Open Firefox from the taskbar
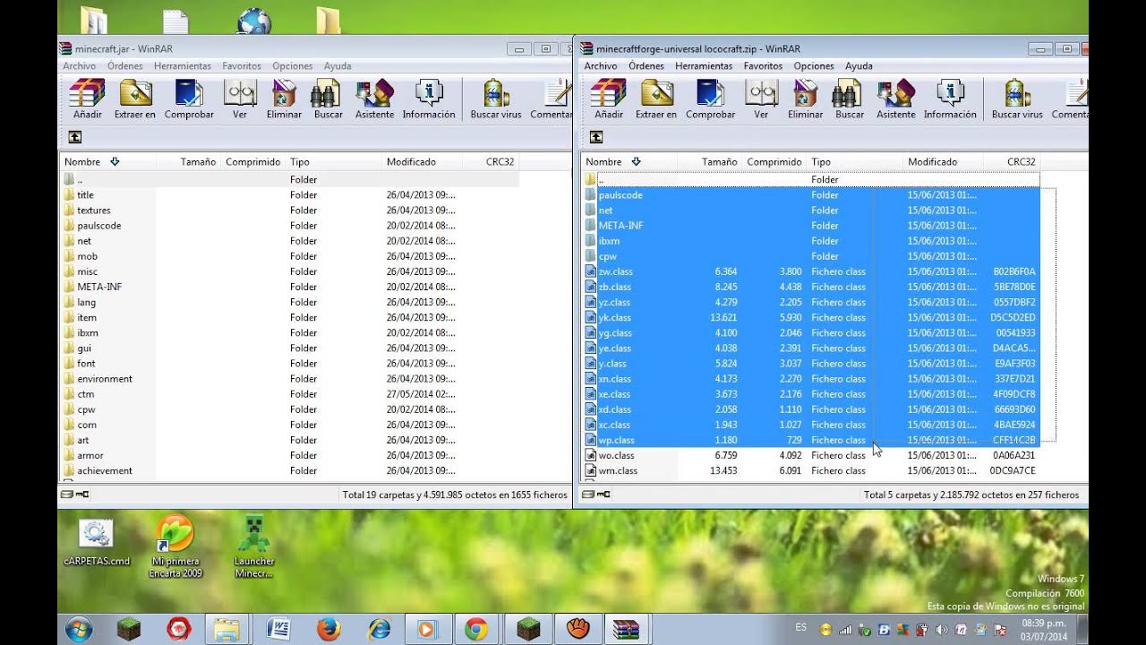This screenshot has height=645, width=1146. pyautogui.click(x=329, y=629)
